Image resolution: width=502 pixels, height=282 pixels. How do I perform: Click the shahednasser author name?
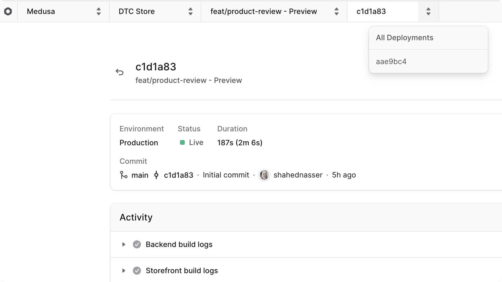[298, 175]
